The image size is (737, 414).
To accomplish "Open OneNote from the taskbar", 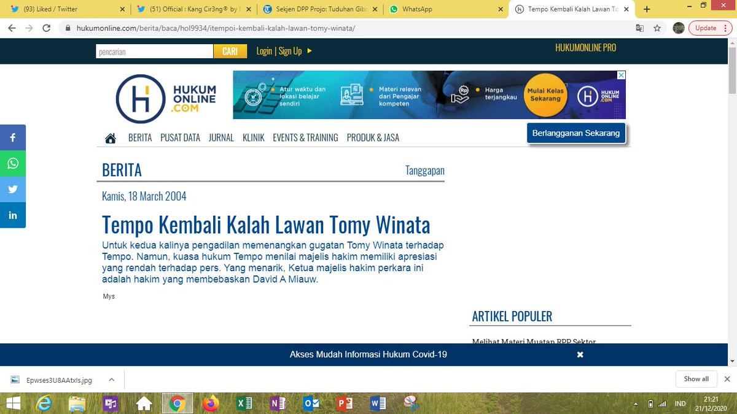I will [x=278, y=404].
